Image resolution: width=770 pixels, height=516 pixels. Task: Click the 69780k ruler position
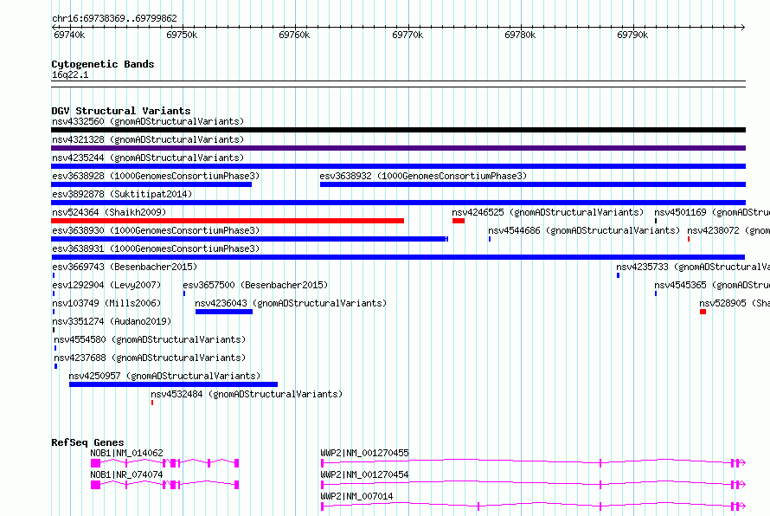[520, 35]
